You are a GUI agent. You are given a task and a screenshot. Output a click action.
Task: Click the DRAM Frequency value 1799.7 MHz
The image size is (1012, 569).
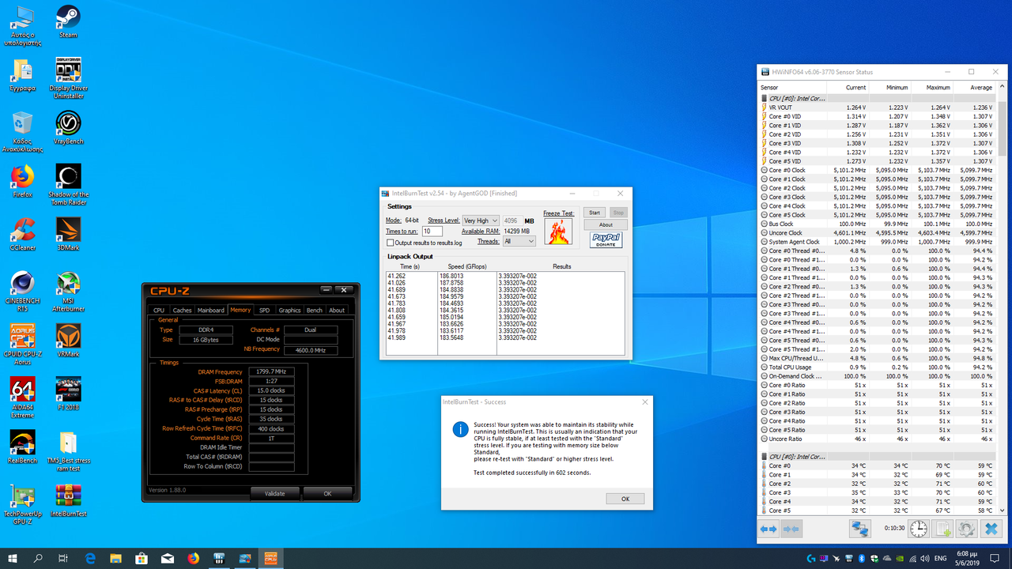tap(271, 371)
